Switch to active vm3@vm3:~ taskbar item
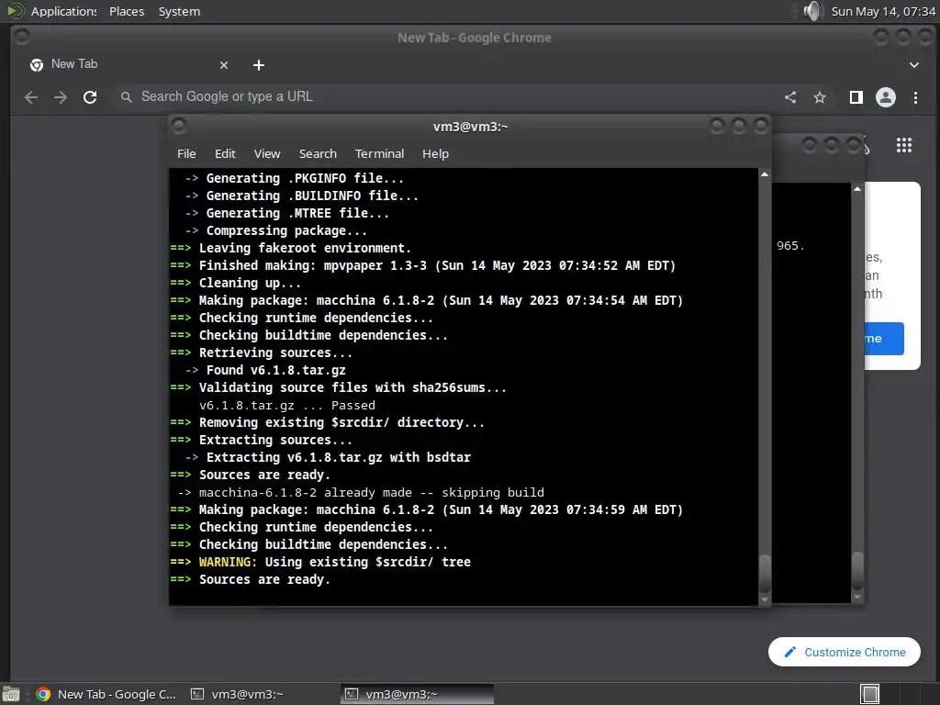This screenshot has width=940, height=705. coord(418,694)
